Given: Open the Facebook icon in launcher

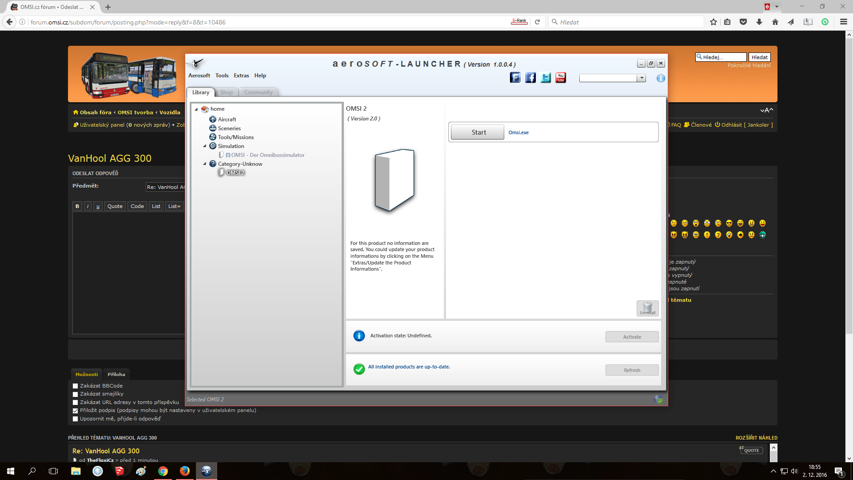Looking at the screenshot, I should (x=530, y=78).
